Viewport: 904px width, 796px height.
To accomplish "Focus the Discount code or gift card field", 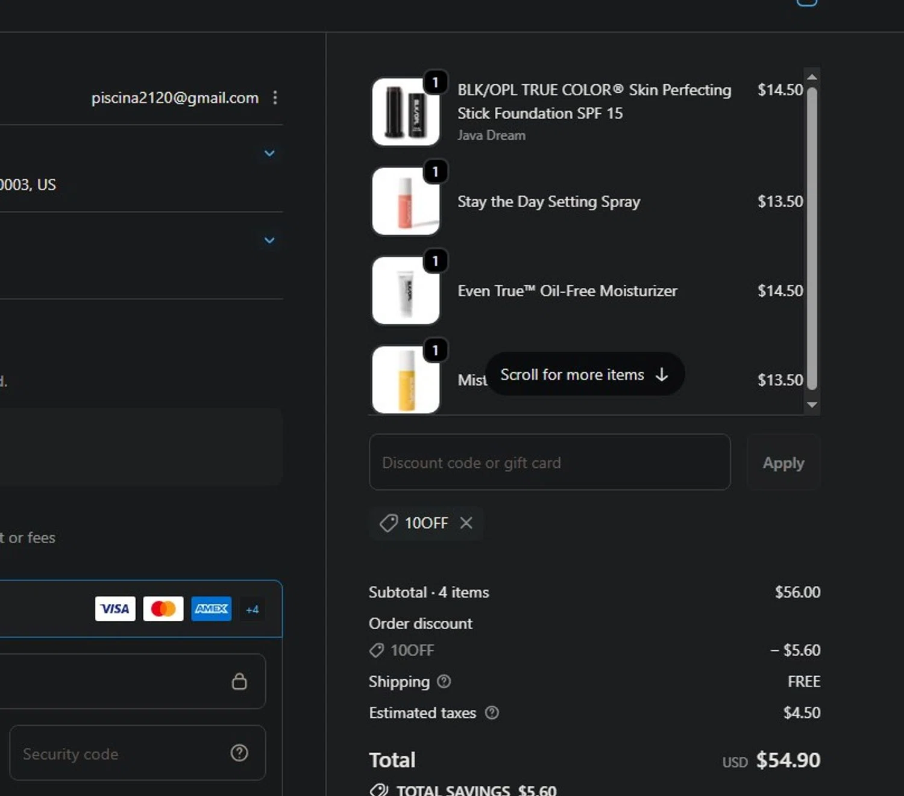I will (550, 462).
